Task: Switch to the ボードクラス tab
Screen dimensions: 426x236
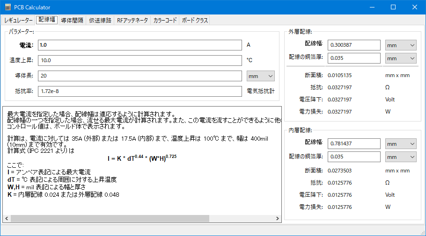Action: [x=195, y=21]
